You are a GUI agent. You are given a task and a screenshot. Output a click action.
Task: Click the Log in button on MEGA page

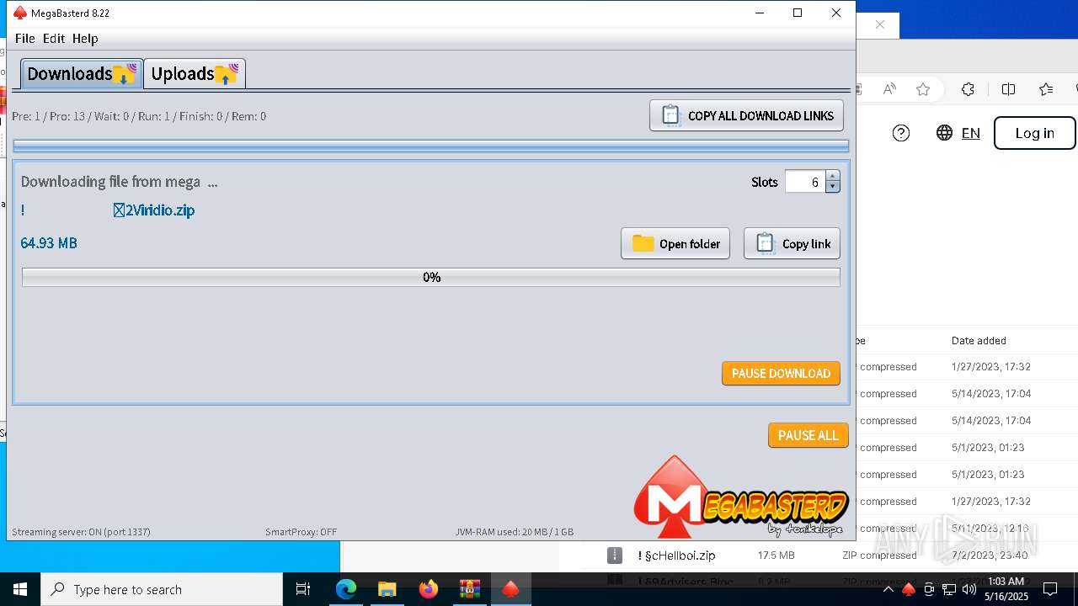point(1034,133)
